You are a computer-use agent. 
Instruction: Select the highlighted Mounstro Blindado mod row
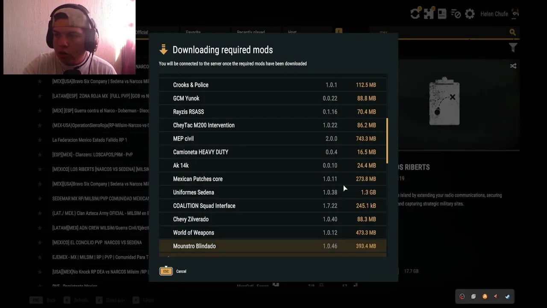(x=273, y=246)
